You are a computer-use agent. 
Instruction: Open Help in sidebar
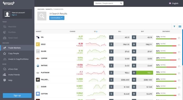10,80
